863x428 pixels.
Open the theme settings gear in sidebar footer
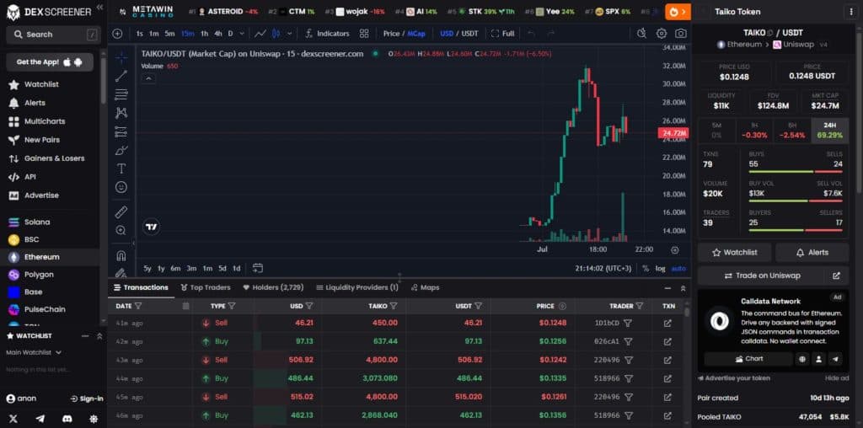point(94,419)
